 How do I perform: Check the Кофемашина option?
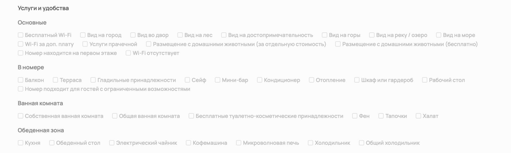click(188, 143)
